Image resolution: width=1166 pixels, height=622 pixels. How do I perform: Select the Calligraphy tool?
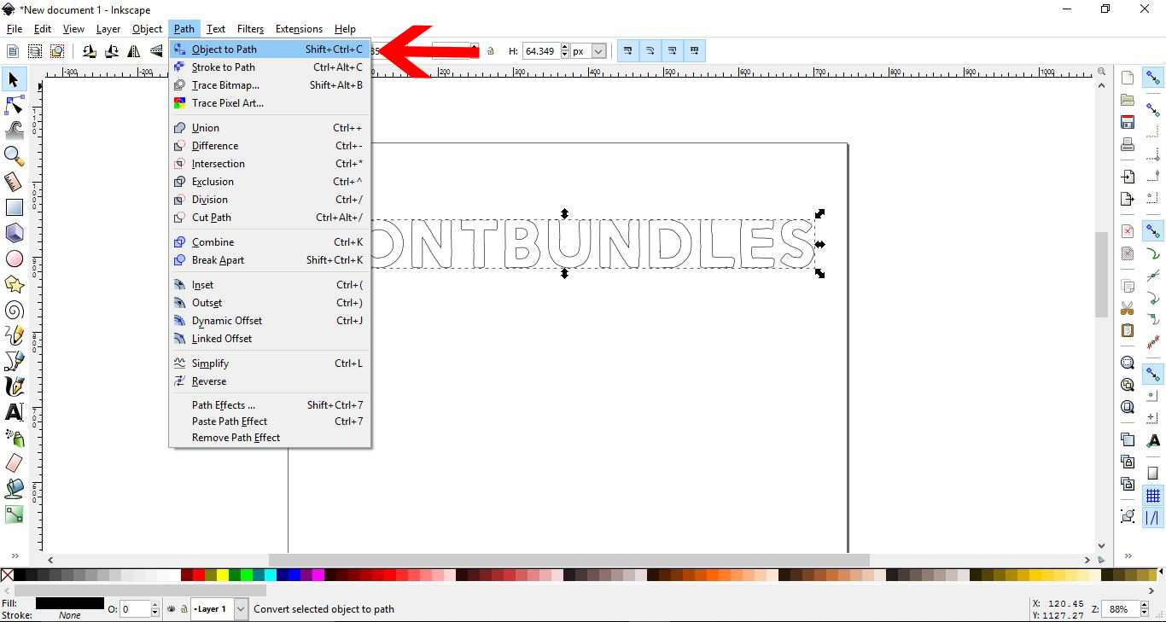click(14, 387)
